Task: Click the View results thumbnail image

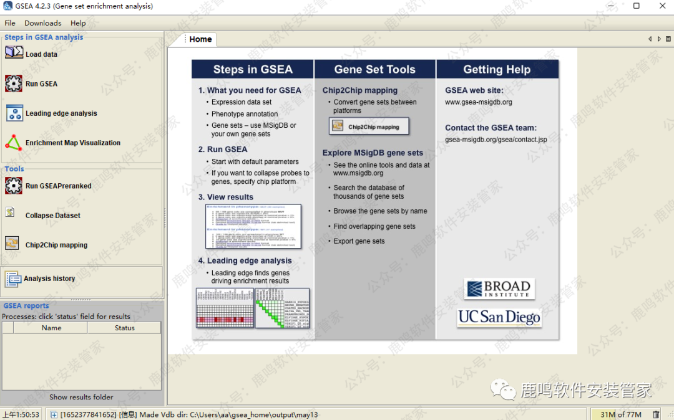Action: [253, 227]
